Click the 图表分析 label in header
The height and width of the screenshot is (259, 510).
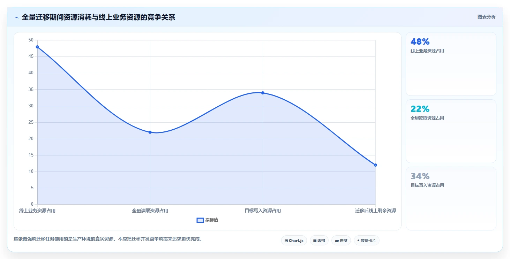tap(486, 17)
